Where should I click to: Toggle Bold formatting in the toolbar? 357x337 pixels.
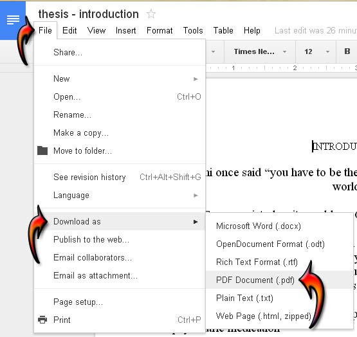347,51
